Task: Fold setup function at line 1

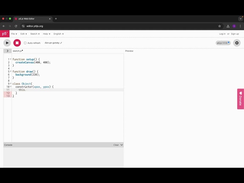Action: click(11, 59)
